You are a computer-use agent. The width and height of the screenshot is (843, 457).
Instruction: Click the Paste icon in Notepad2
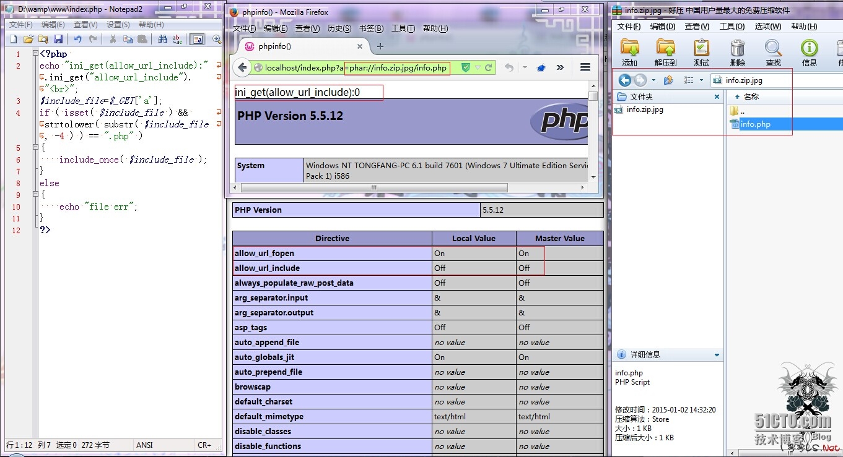click(142, 39)
